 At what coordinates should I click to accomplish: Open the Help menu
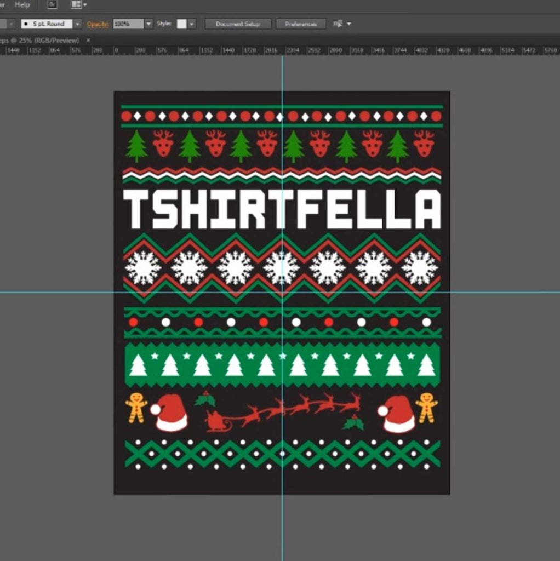click(22, 4)
